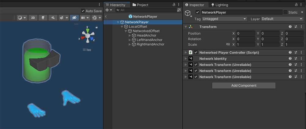This screenshot has height=129, width=306.
Task: Open the scene camera settings
Action: (83, 18)
